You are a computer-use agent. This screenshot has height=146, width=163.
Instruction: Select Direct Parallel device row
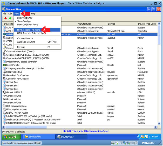tap(80, 65)
